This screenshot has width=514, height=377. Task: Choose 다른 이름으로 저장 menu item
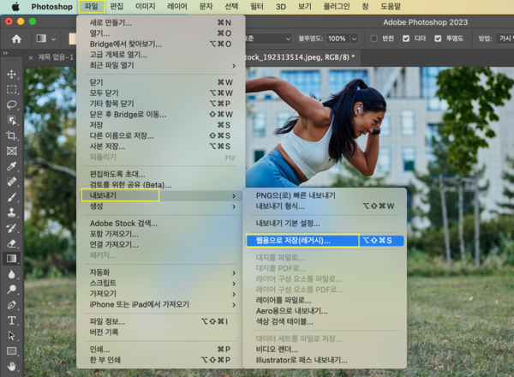162,135
